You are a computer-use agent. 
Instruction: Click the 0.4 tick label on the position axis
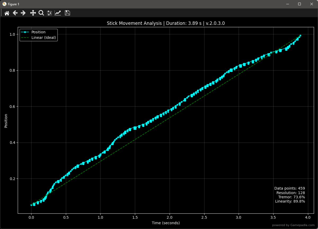point(13,143)
